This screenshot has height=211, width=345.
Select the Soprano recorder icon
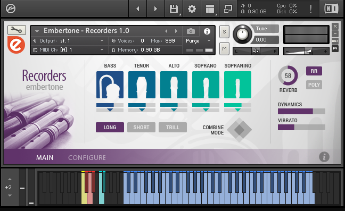[206, 85]
